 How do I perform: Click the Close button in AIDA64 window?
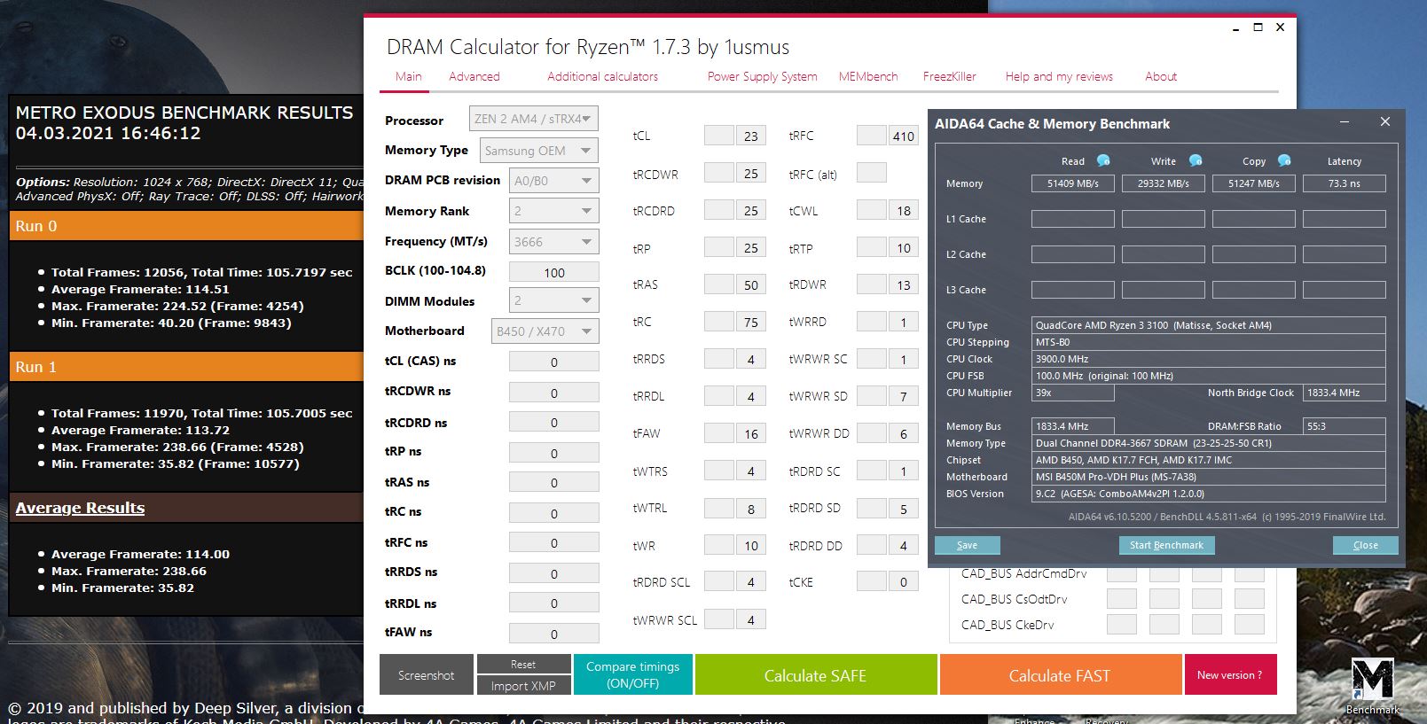pyautogui.click(x=1366, y=545)
